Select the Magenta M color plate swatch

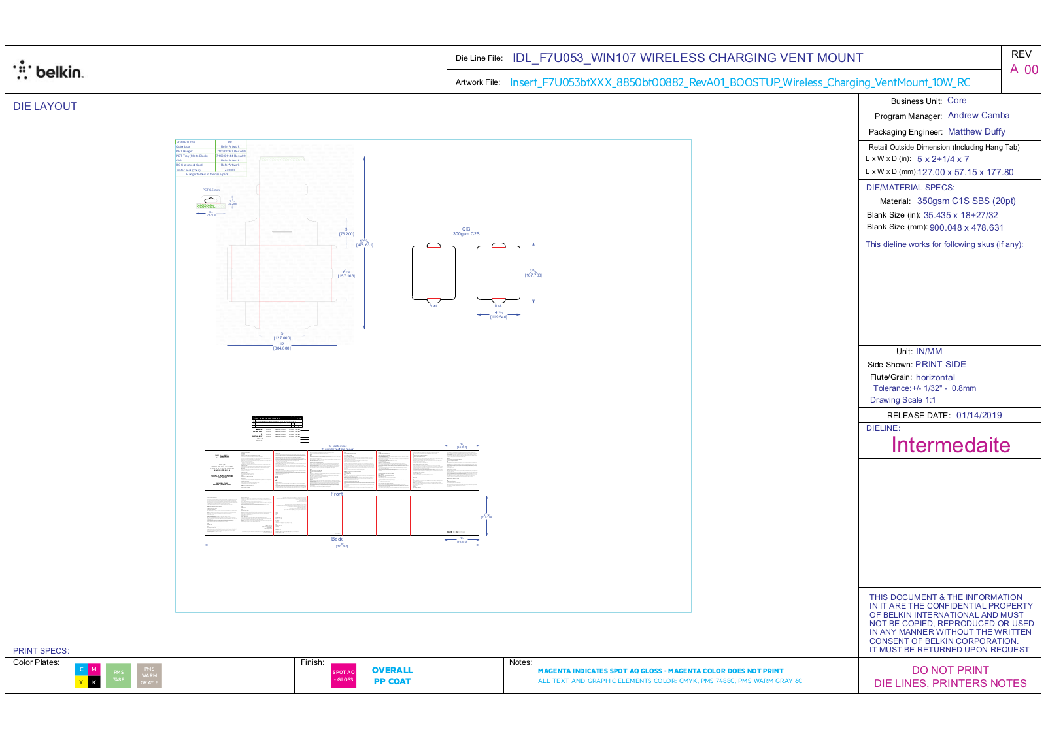[93, 669]
